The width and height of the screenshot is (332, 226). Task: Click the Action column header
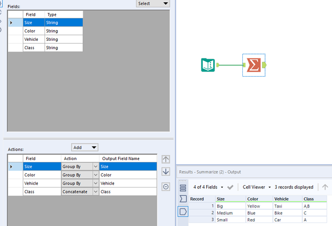pos(80,159)
